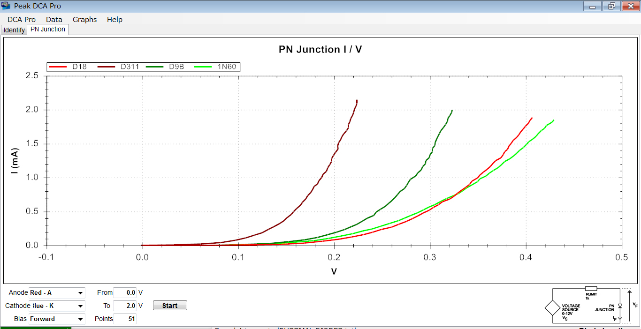
Task: Restore down the application window
Action: pyautogui.click(x=611, y=6)
